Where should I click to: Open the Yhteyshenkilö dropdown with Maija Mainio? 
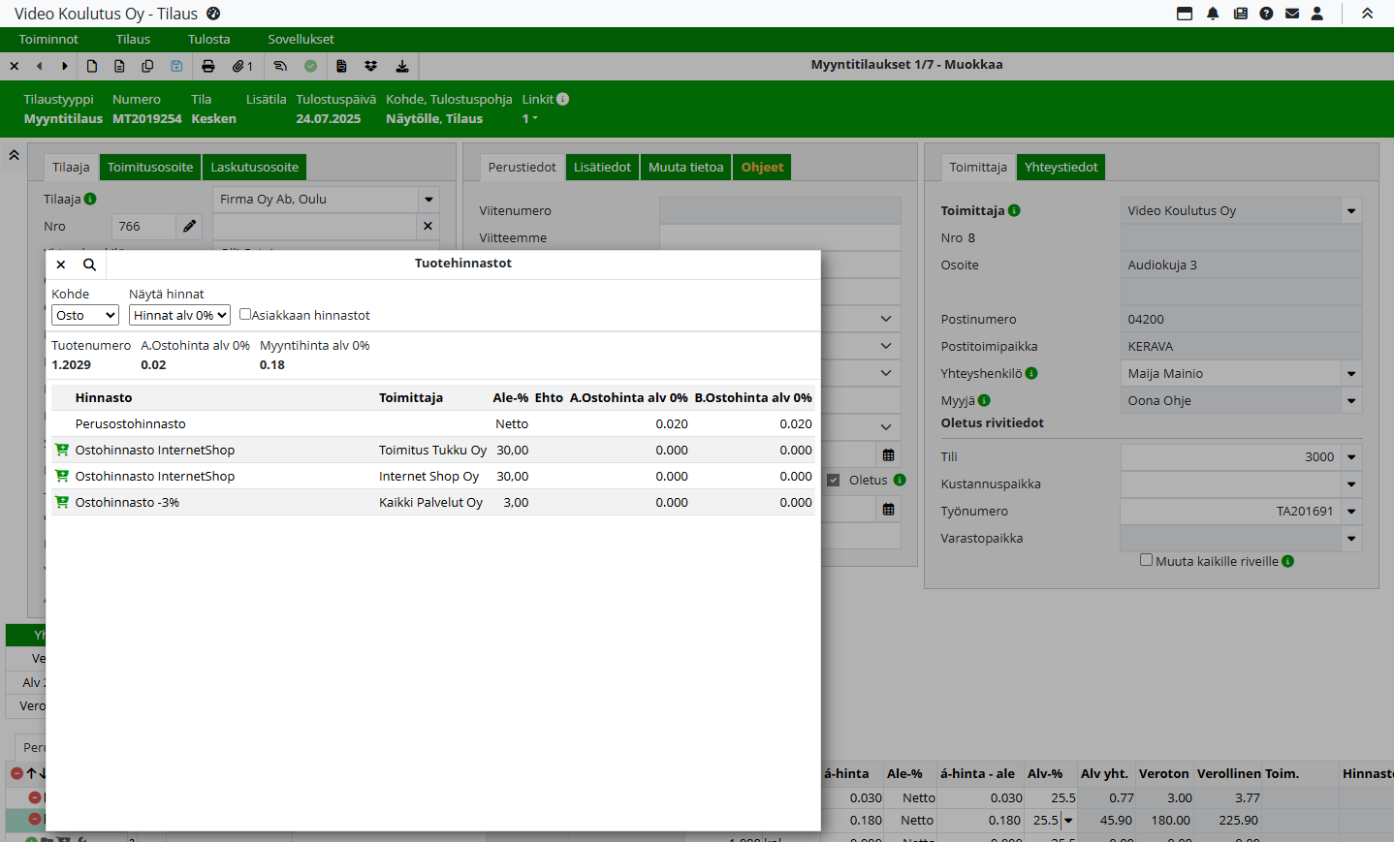click(1350, 374)
